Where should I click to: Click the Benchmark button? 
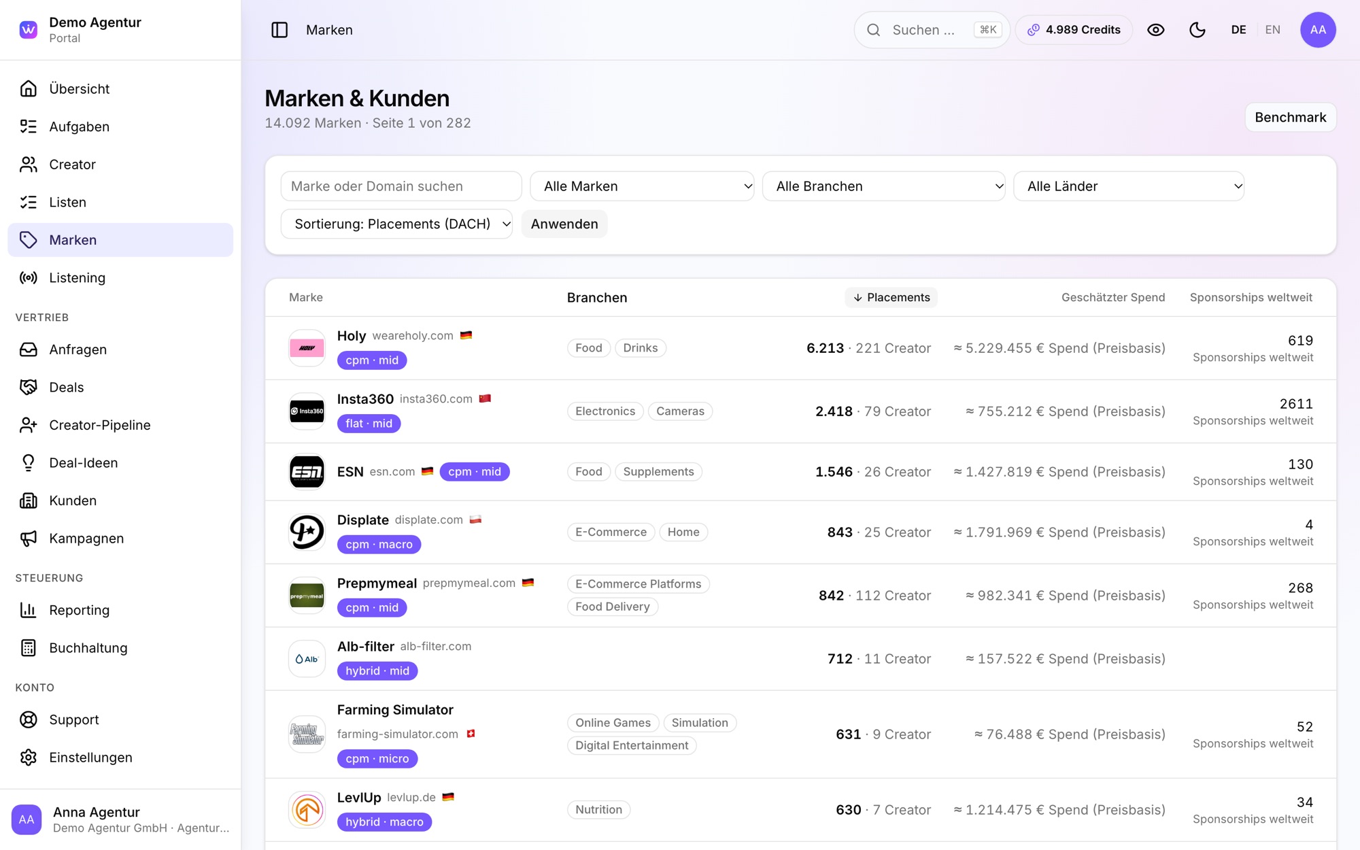click(1290, 117)
